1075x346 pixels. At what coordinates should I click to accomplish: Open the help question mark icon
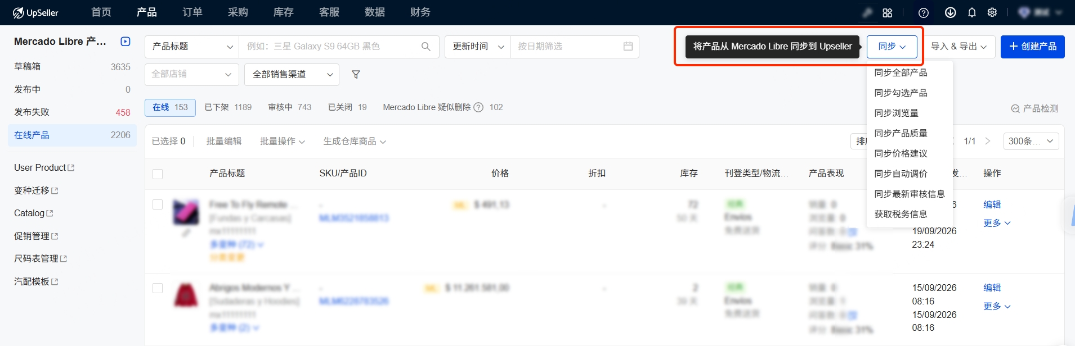[x=924, y=12]
